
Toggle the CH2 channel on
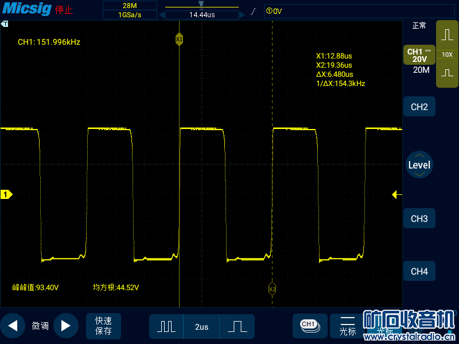coord(419,107)
